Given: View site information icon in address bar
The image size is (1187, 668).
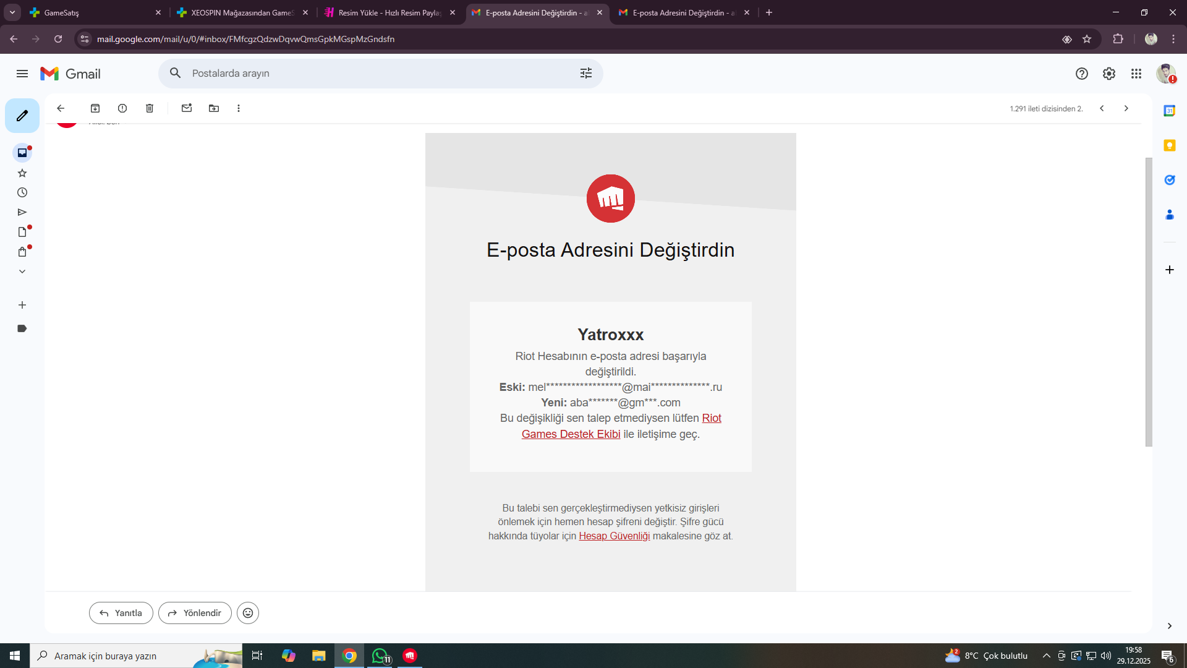Looking at the screenshot, I should pos(85,39).
